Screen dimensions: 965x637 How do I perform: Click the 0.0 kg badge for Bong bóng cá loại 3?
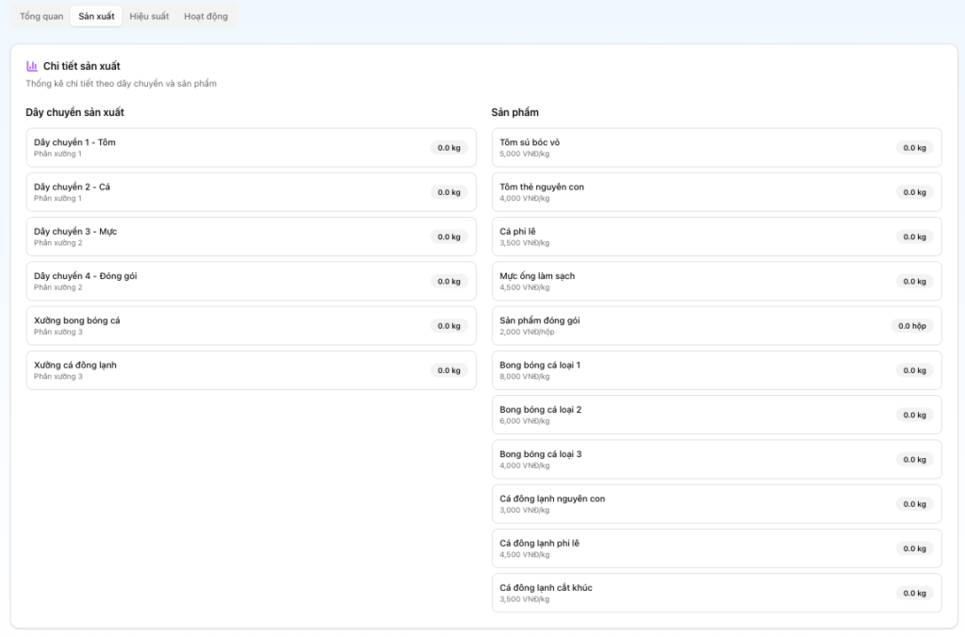point(914,460)
